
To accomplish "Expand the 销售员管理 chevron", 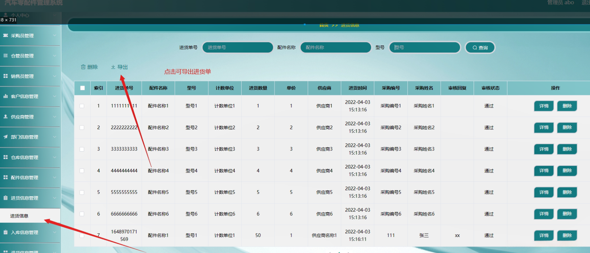I will click(55, 76).
